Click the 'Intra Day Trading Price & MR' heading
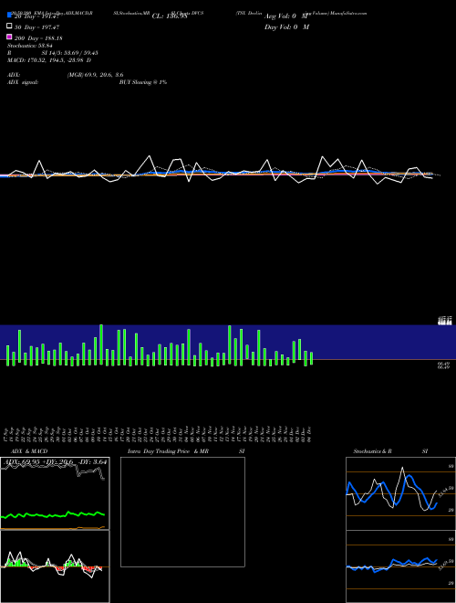Image resolution: width=456 pixels, height=603 pixels. [168, 451]
